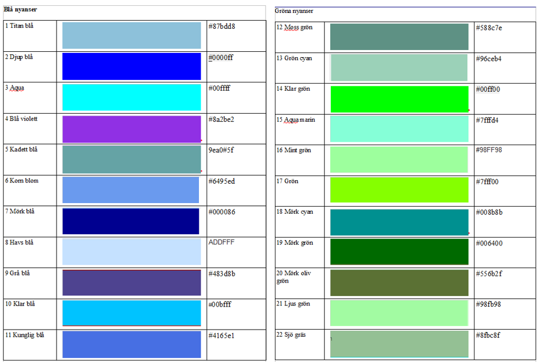Viewport: 538px width, 362px height.
Task: Click the label 18 Mörk cyan
Action: 295,212
